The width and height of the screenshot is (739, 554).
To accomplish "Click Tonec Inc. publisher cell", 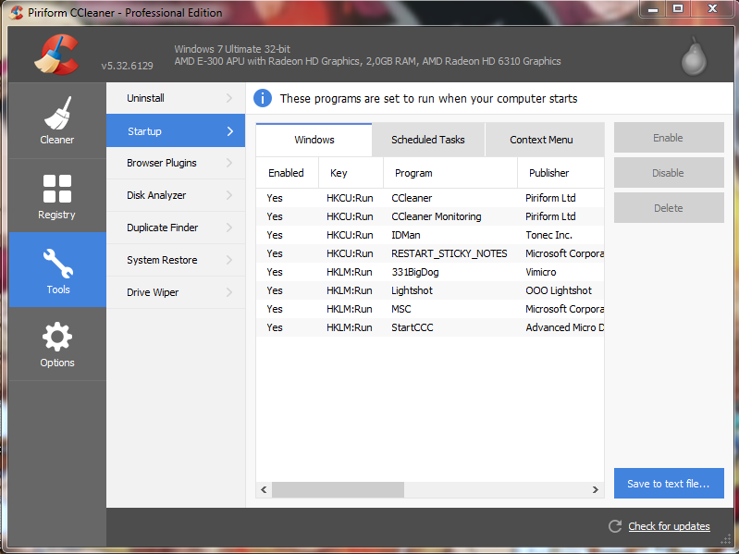I will [x=549, y=235].
